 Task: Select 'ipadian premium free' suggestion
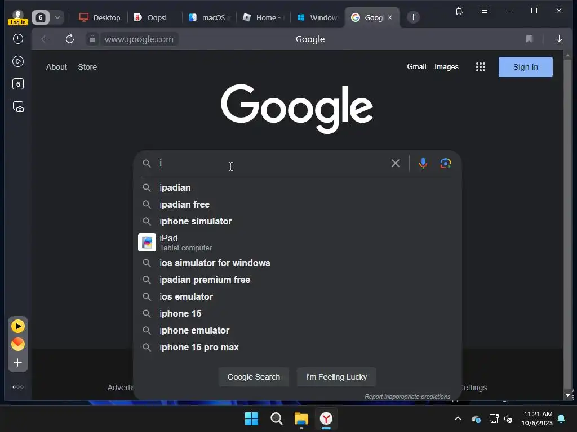point(296,280)
